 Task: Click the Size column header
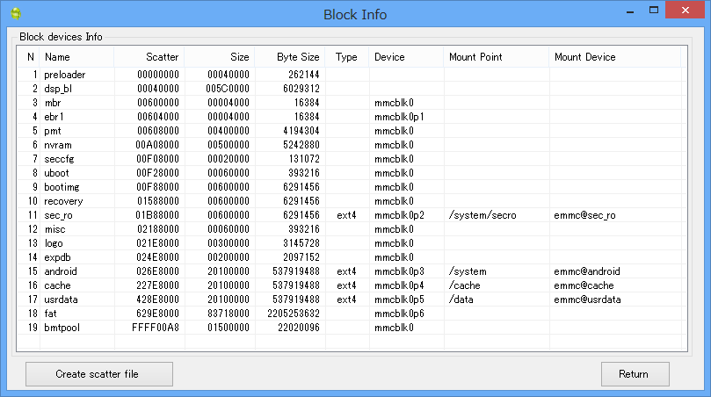[220, 57]
